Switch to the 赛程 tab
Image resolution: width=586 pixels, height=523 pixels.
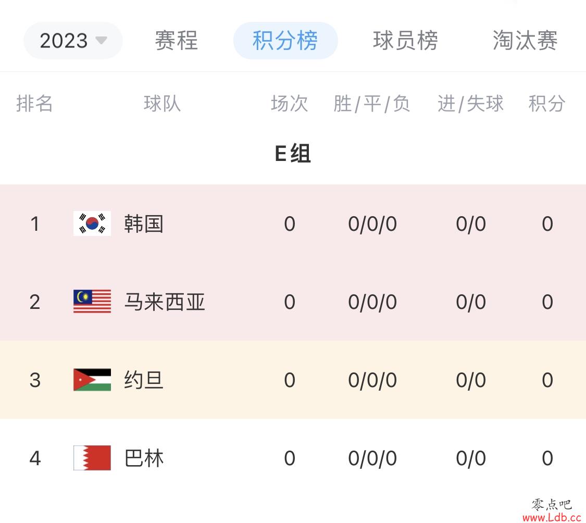click(177, 41)
